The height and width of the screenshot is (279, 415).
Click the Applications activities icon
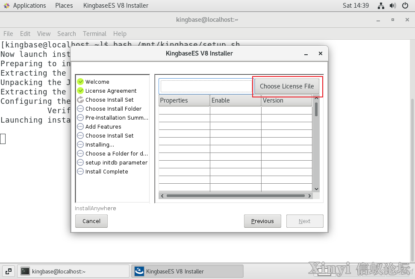click(x=6, y=6)
